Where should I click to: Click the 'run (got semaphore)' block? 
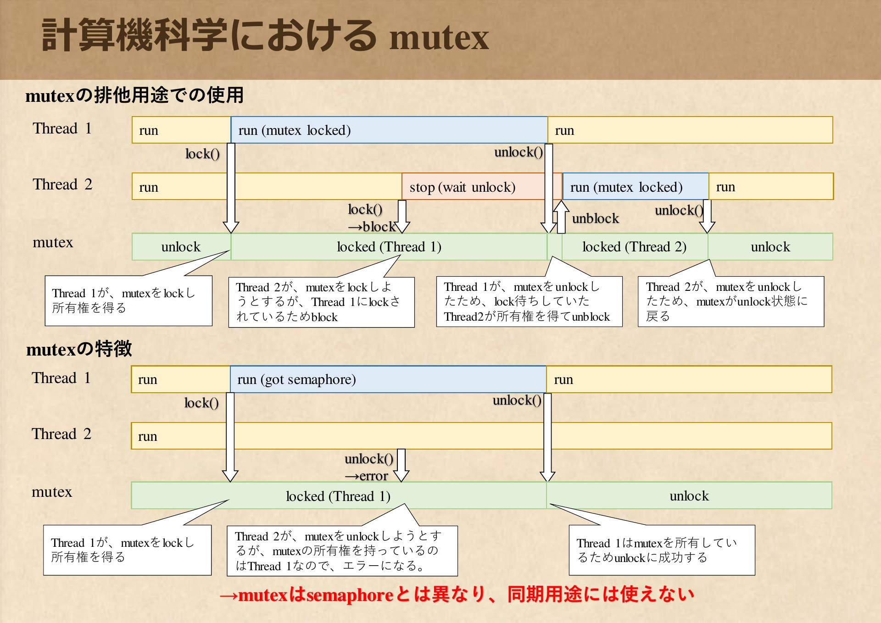pos(388,379)
